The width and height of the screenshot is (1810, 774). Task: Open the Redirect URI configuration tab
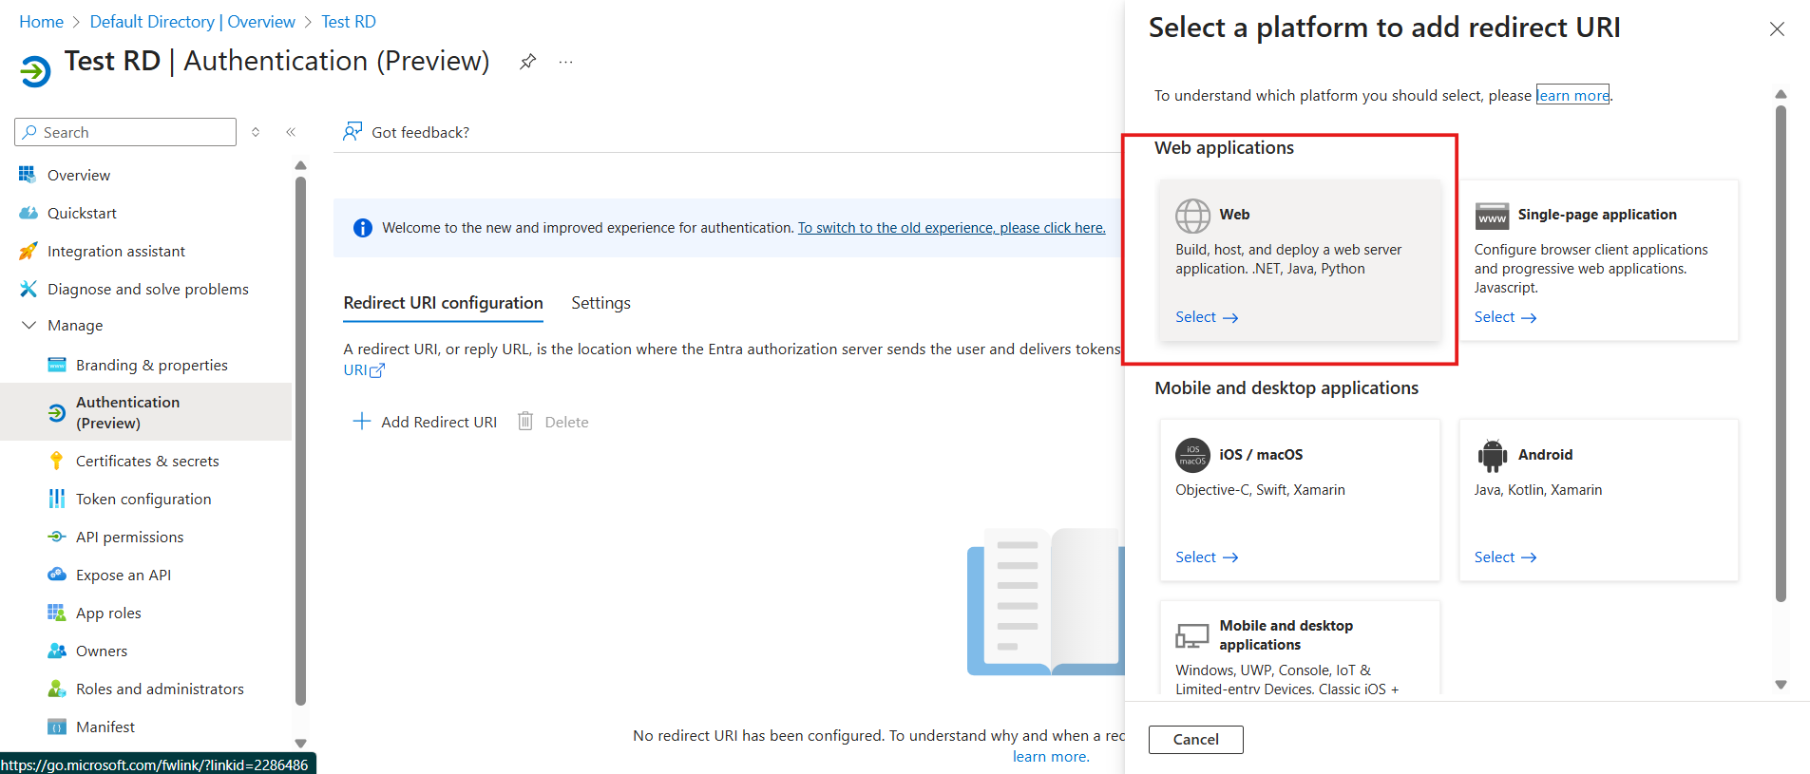(443, 303)
